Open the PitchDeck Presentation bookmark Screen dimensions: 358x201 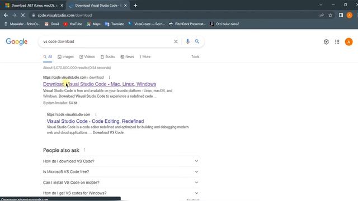tap(187, 24)
